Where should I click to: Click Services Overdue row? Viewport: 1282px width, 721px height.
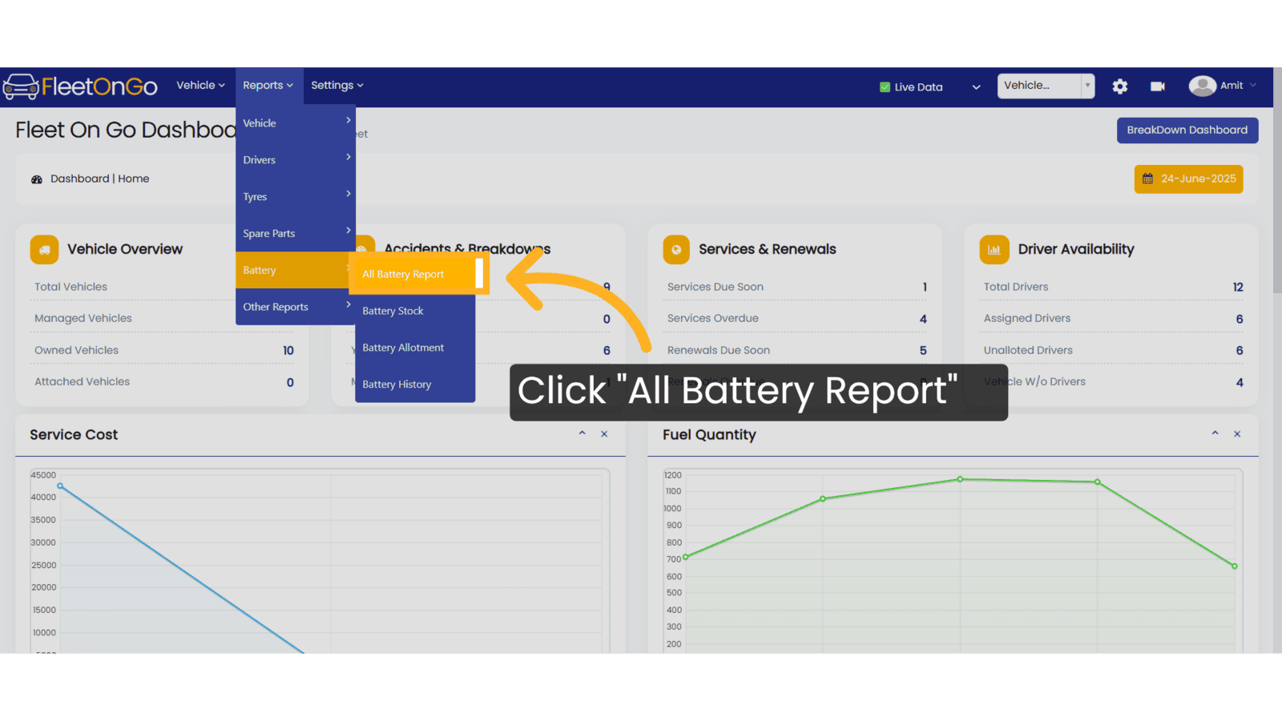pyautogui.click(x=797, y=318)
